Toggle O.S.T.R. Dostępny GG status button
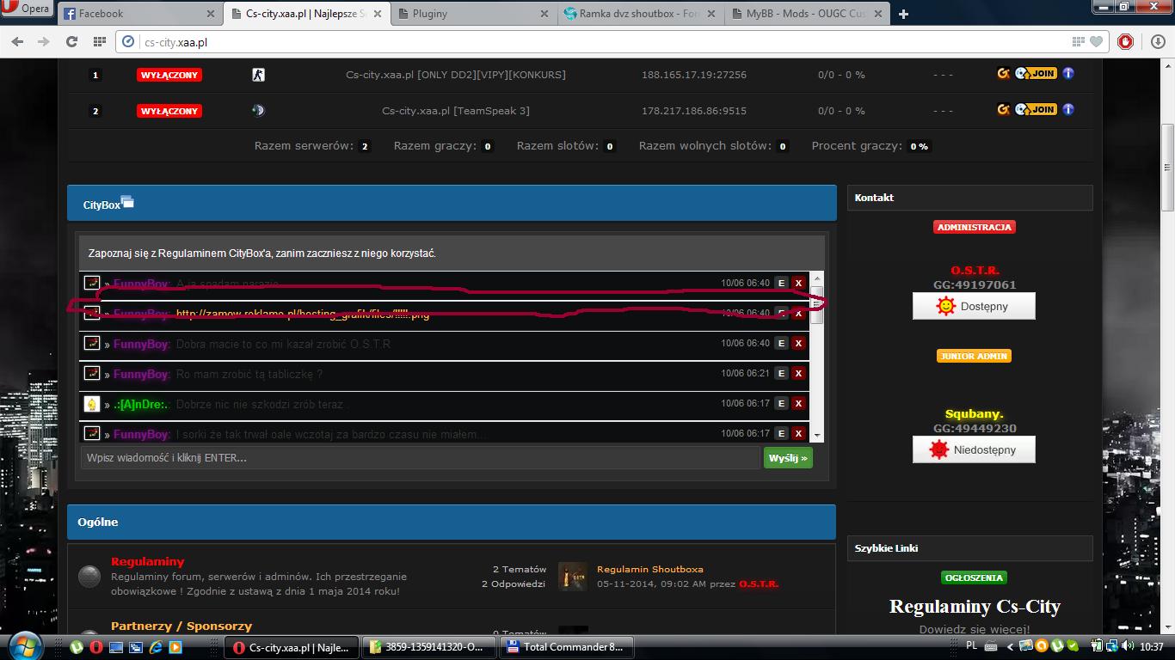The width and height of the screenshot is (1175, 660). pyautogui.click(x=974, y=306)
